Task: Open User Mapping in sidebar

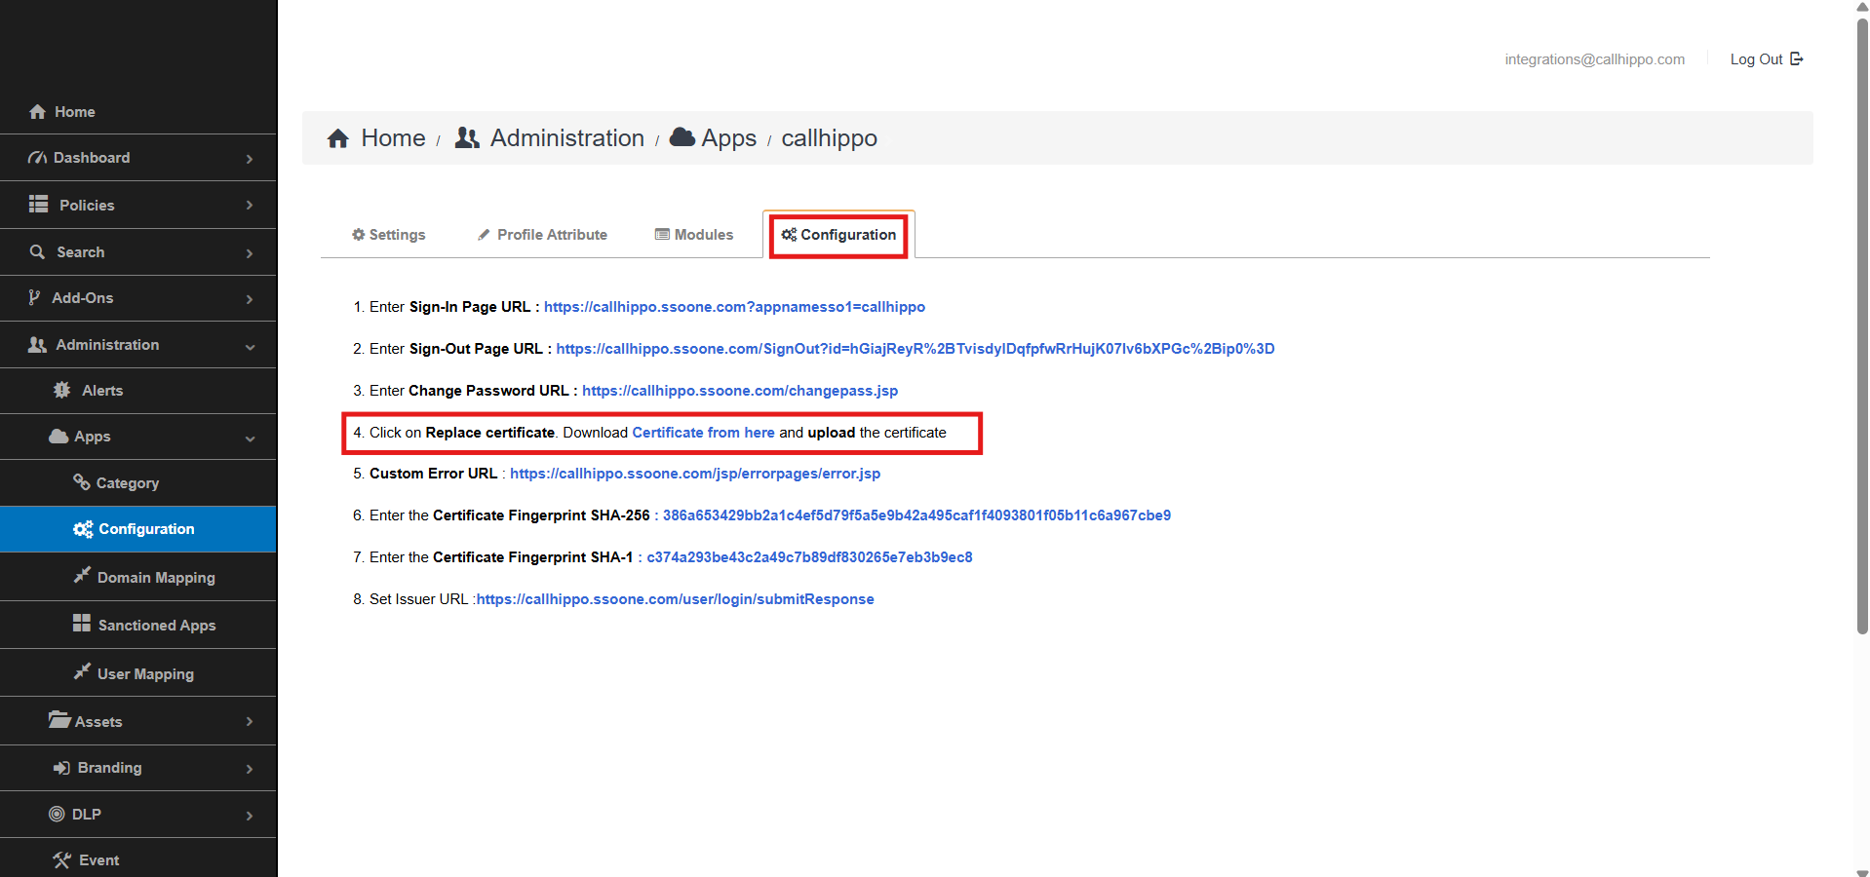Action: pyautogui.click(x=137, y=673)
